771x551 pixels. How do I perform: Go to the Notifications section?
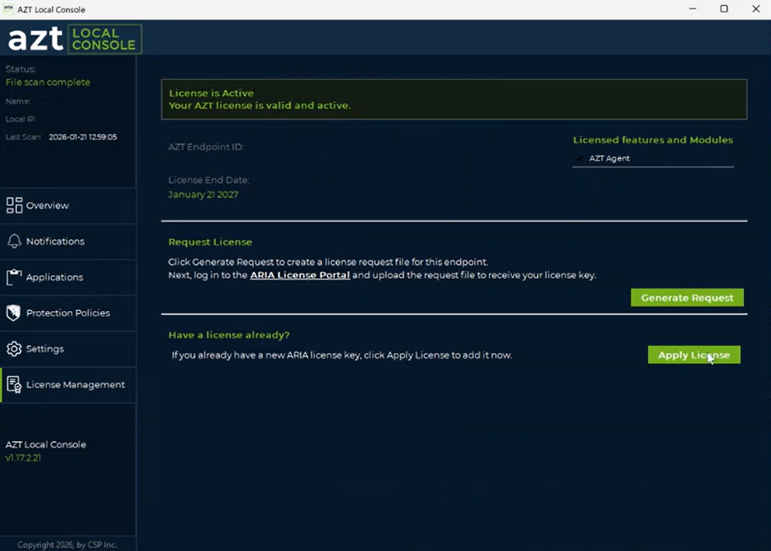pos(68,241)
